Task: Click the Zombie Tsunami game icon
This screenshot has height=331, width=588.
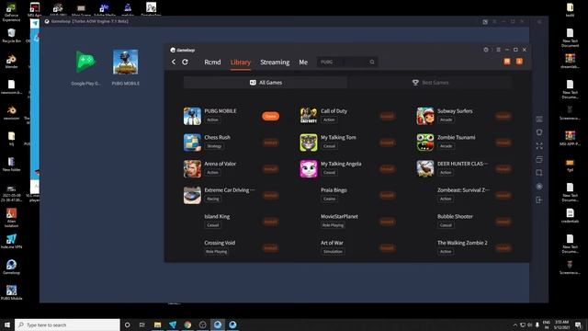Action: coord(425,143)
